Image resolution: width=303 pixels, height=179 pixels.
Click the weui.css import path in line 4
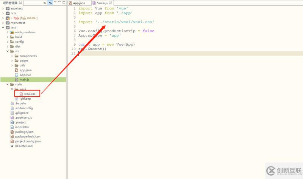pos(125,22)
